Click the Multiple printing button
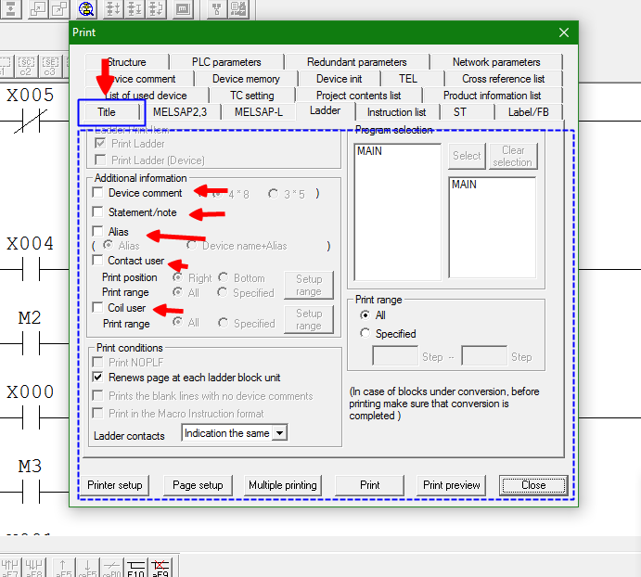Viewport: 641px width, 577px height. [283, 485]
